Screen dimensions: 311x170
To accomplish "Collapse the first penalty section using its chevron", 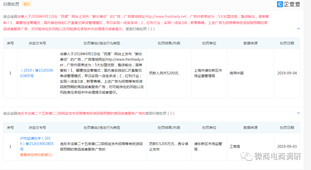I will 298,28.
